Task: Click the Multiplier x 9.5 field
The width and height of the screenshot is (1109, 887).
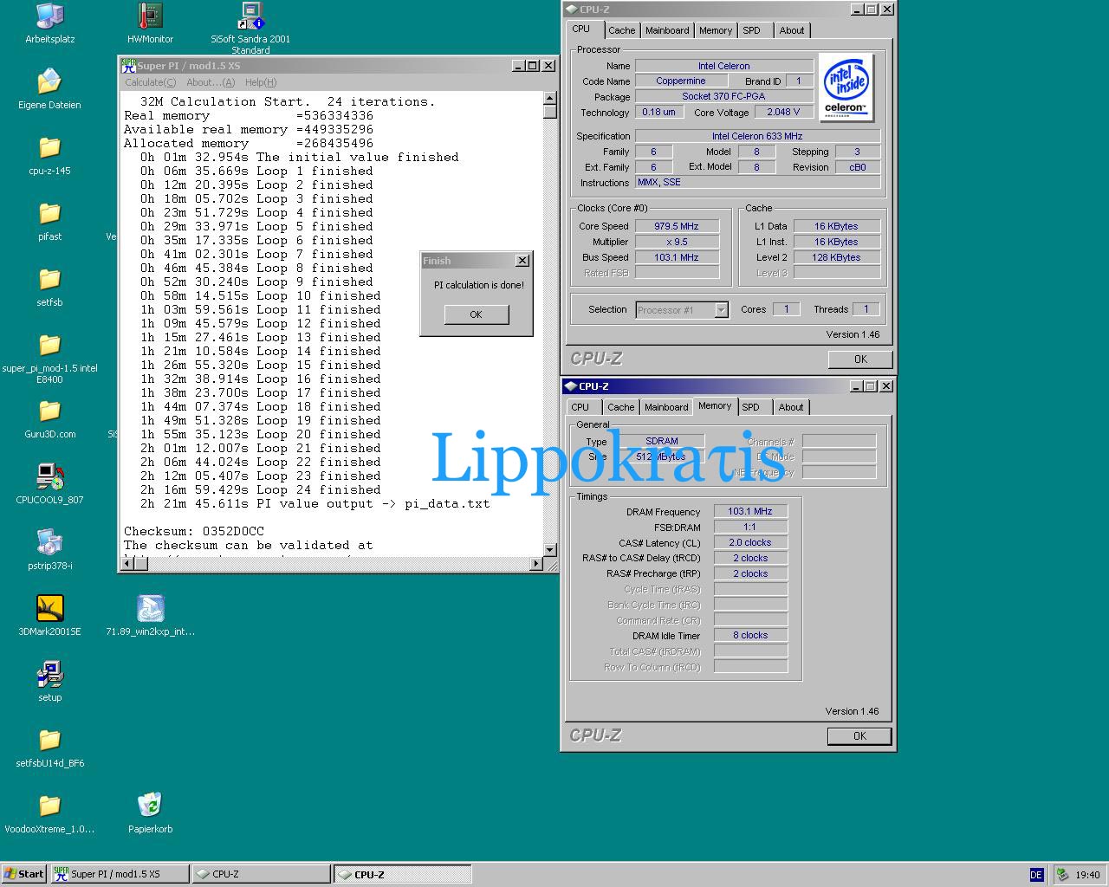Action: coord(677,242)
